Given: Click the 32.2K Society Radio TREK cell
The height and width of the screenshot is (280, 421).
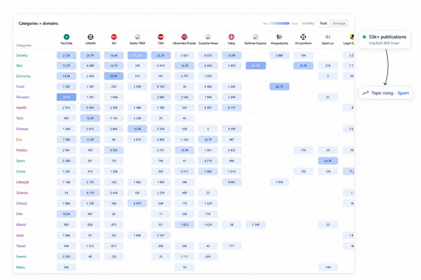Looking at the screenshot, I should click(137, 55).
